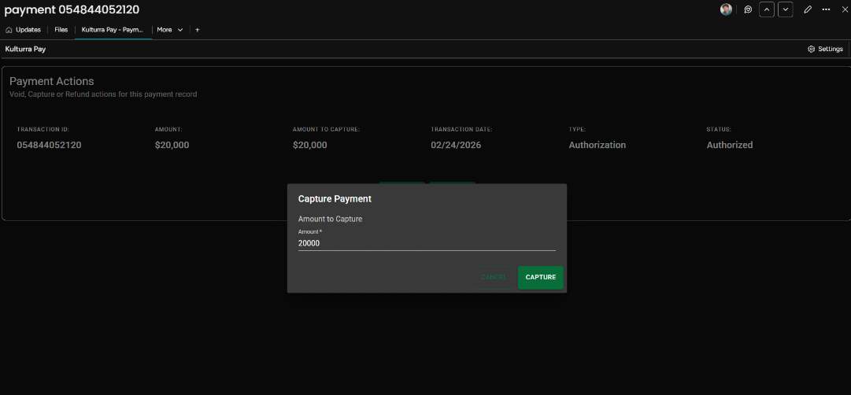Click the payment 054844052120 title

coord(72,9)
